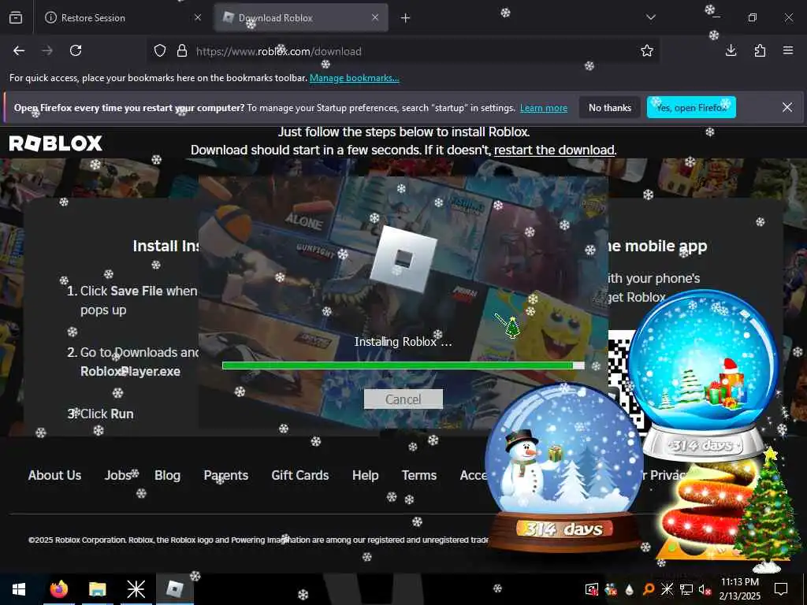Image resolution: width=807 pixels, height=605 pixels.
Task: Open the Blog footer link
Action: (x=168, y=475)
